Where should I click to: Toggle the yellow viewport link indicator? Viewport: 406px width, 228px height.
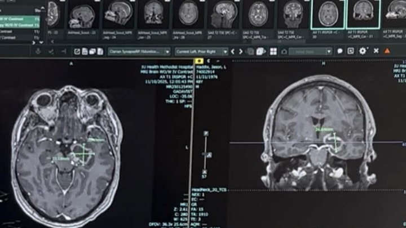(x=199, y=61)
